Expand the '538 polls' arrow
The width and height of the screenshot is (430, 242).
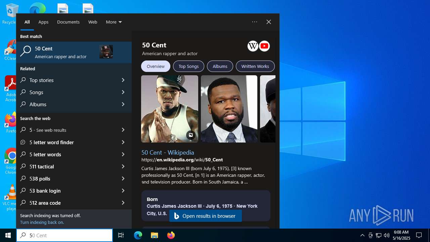click(x=123, y=178)
